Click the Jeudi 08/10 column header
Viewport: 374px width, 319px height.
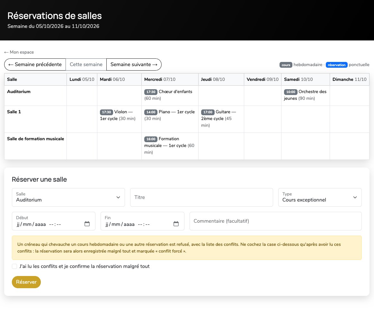[x=221, y=79]
